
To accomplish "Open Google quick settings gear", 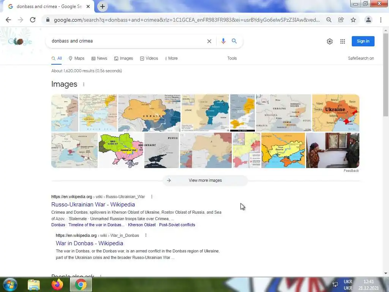I will [x=329, y=41].
